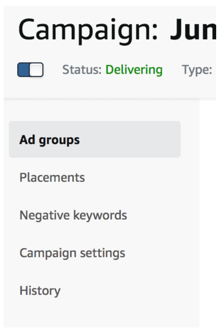The width and height of the screenshot is (222, 331).
Task: Click the white knob of the campaign switch
Action: coord(36,70)
